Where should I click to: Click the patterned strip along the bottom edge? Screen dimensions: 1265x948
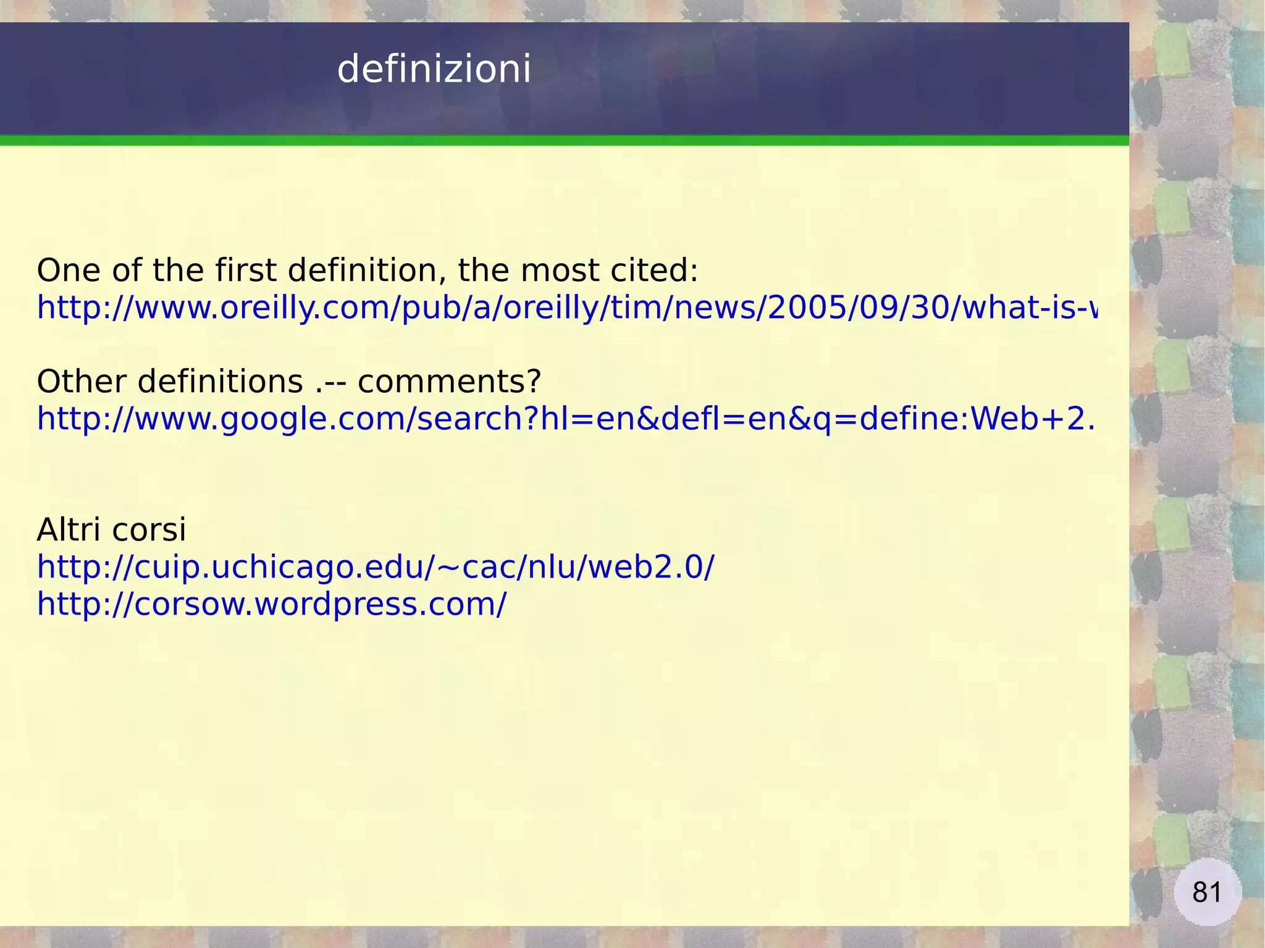pyautogui.click(x=556, y=937)
